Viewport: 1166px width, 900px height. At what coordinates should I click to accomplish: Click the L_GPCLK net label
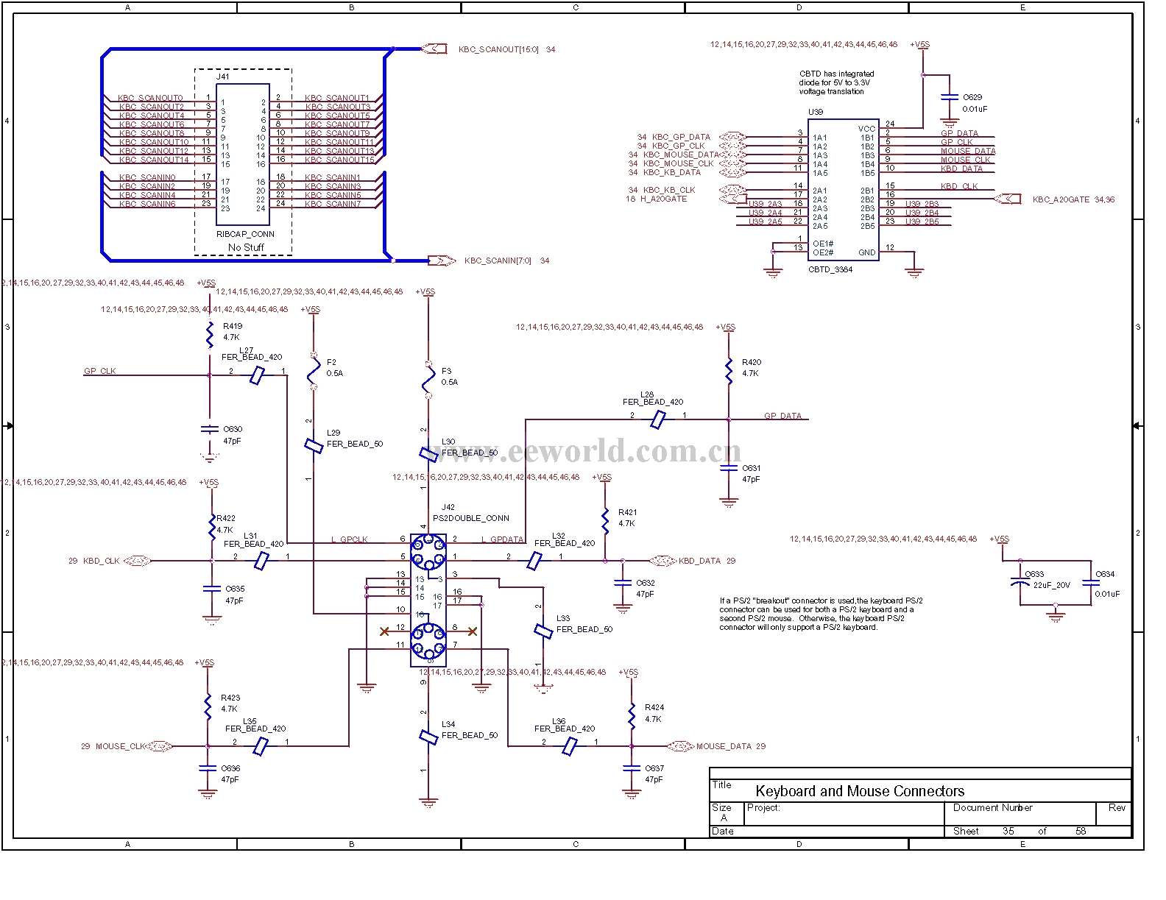click(350, 539)
